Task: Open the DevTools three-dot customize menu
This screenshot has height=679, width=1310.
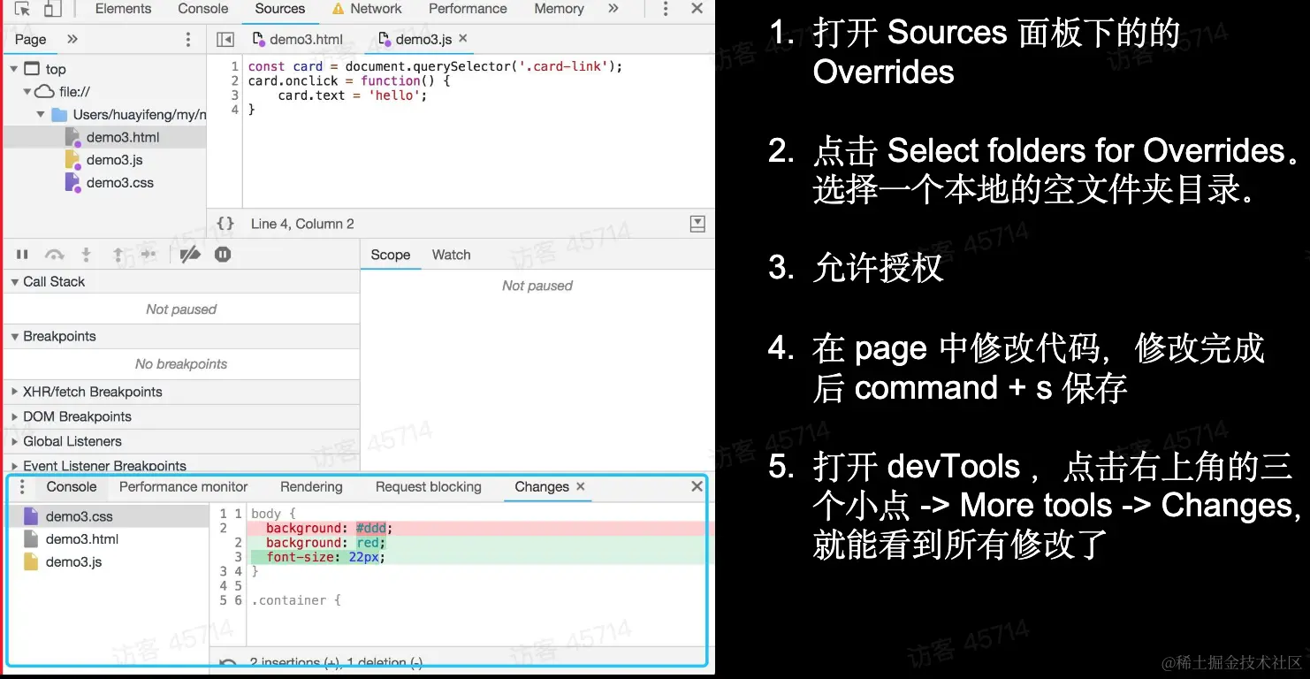Action: 666,9
